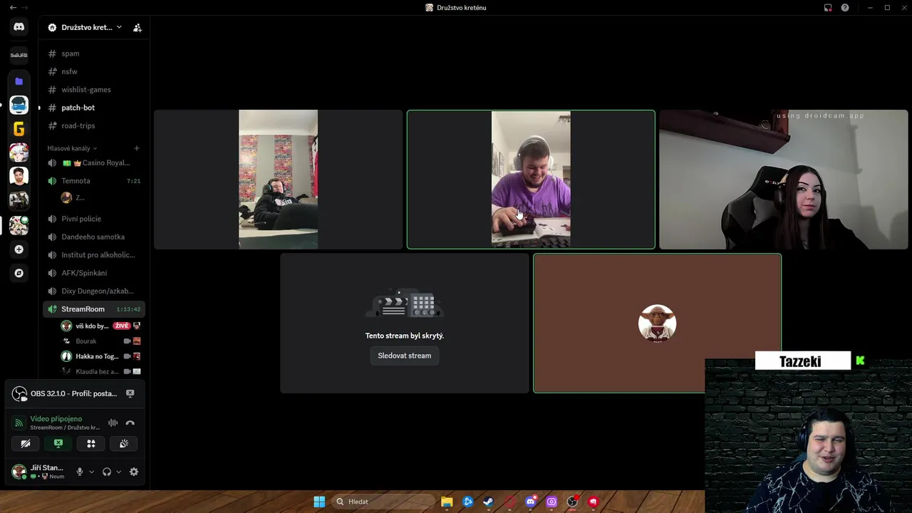Open File Explorer from the taskbar
912x513 pixels.
click(447, 502)
